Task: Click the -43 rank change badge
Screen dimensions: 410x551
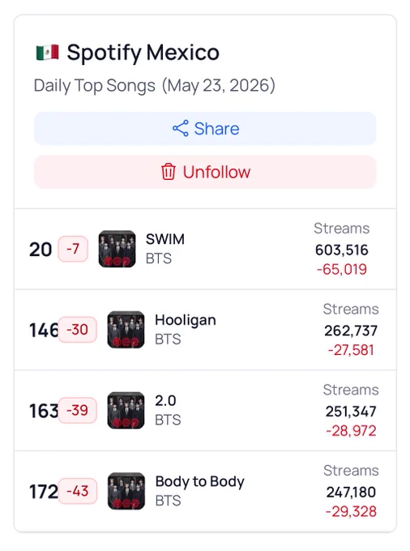Action: [x=78, y=491]
